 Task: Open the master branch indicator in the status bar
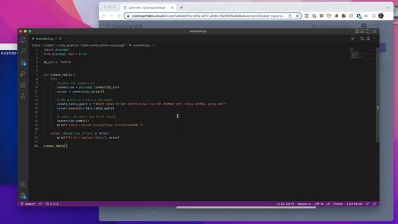tap(28, 204)
